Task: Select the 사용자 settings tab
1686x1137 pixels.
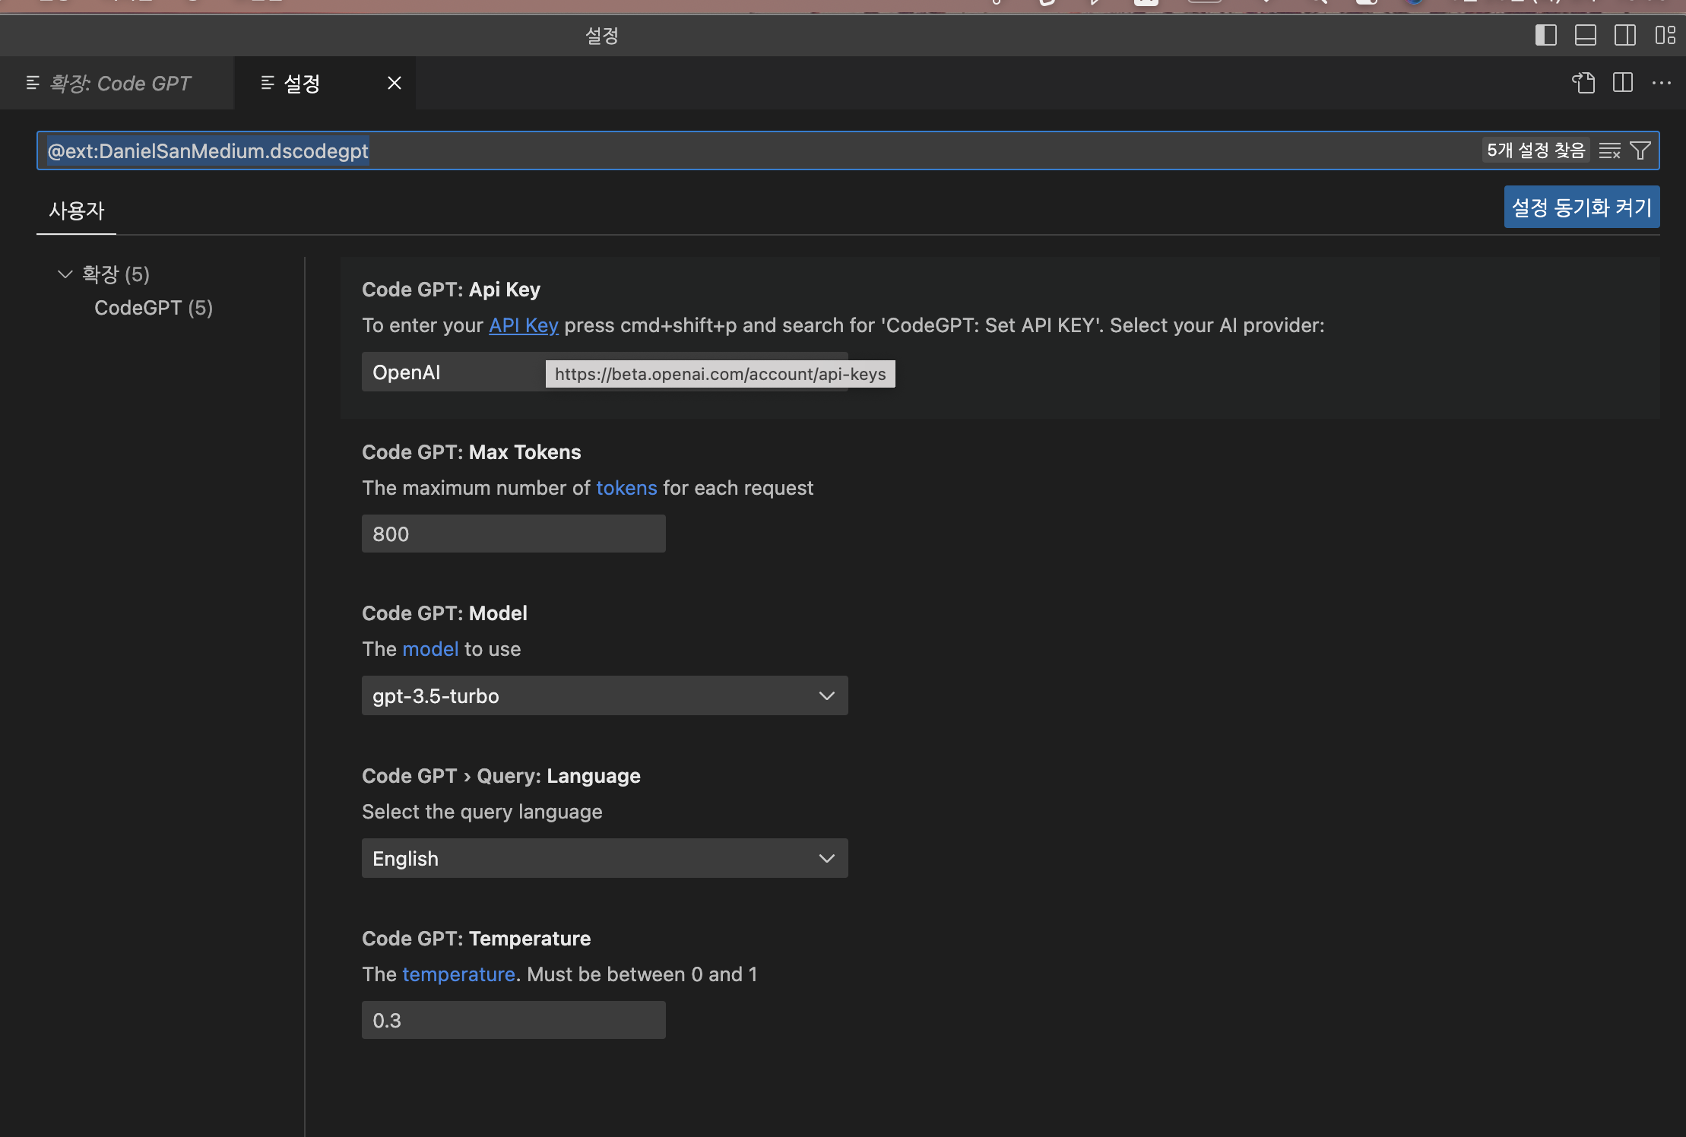Action: tap(76, 211)
